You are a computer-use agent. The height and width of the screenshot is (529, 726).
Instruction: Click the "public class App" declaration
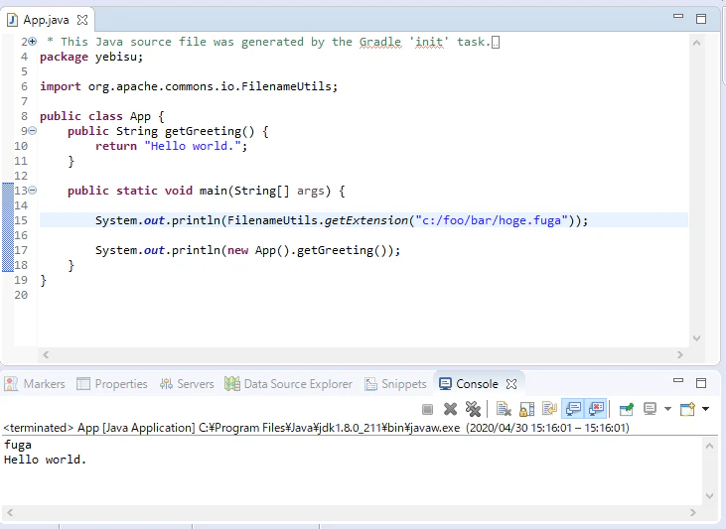pos(95,116)
